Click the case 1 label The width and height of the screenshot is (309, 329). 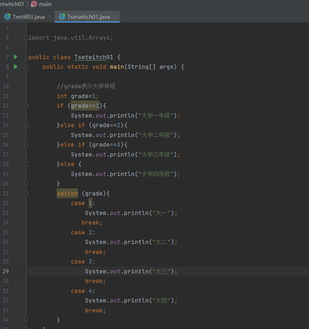point(83,203)
